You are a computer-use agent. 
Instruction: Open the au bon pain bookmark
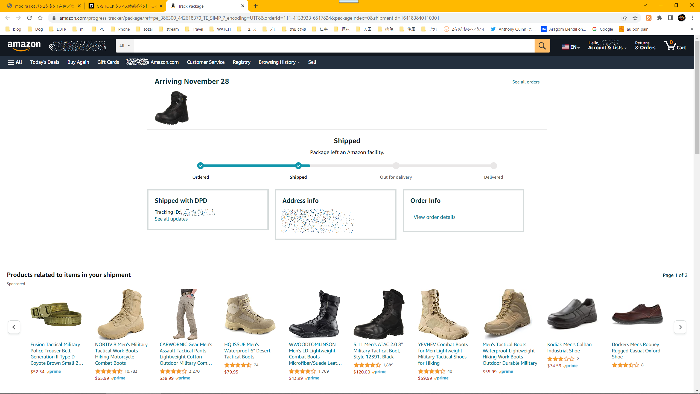(x=634, y=29)
